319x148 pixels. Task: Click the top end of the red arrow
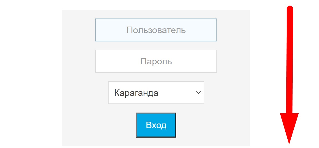pos(290,9)
